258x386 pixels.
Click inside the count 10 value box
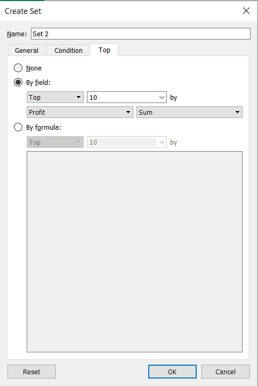point(123,98)
